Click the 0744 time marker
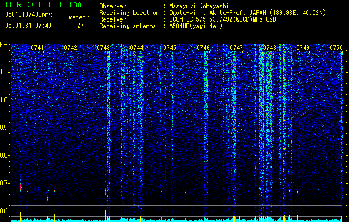The height and width of the screenshot is (222, 349). tap(136, 47)
